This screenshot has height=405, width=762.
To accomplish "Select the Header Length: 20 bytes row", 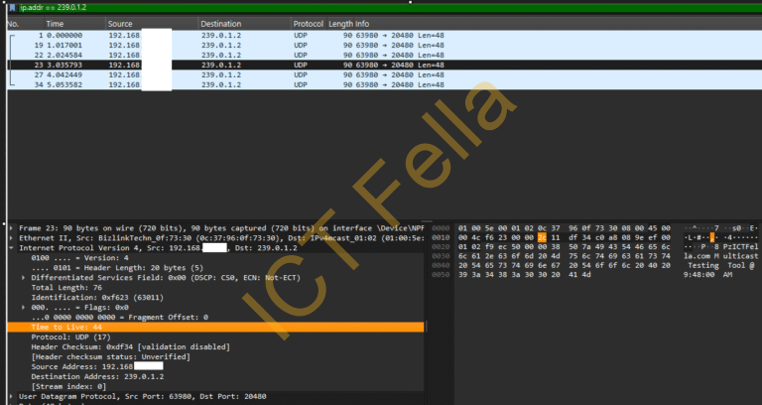I will tap(215, 268).
